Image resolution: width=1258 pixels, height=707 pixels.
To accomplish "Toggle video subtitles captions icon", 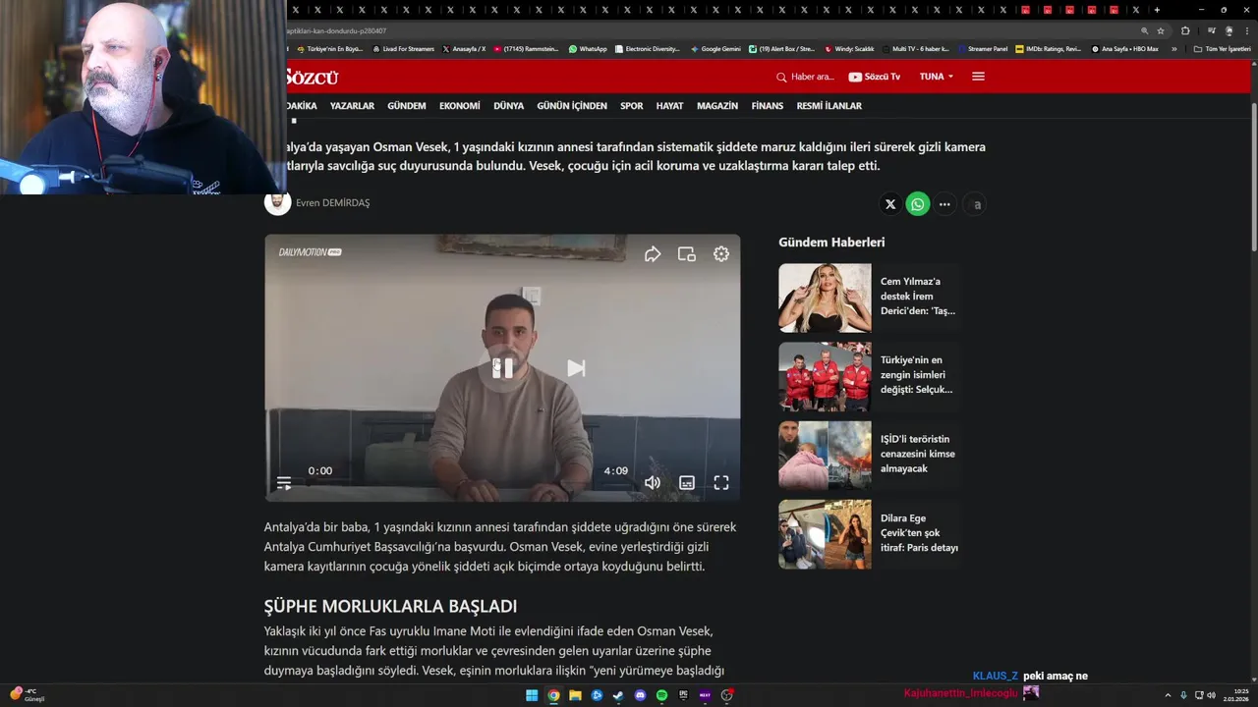I will point(687,483).
